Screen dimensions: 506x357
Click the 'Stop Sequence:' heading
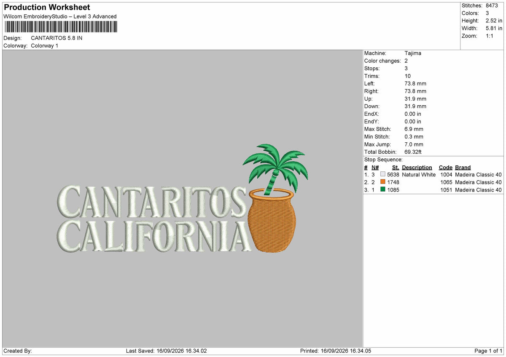pyautogui.click(x=383, y=160)
